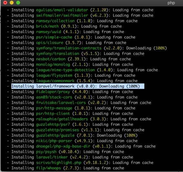Click the yellow minimize window button
Image resolution: width=183 pixels, height=172 pixels.
(x=12, y=3)
